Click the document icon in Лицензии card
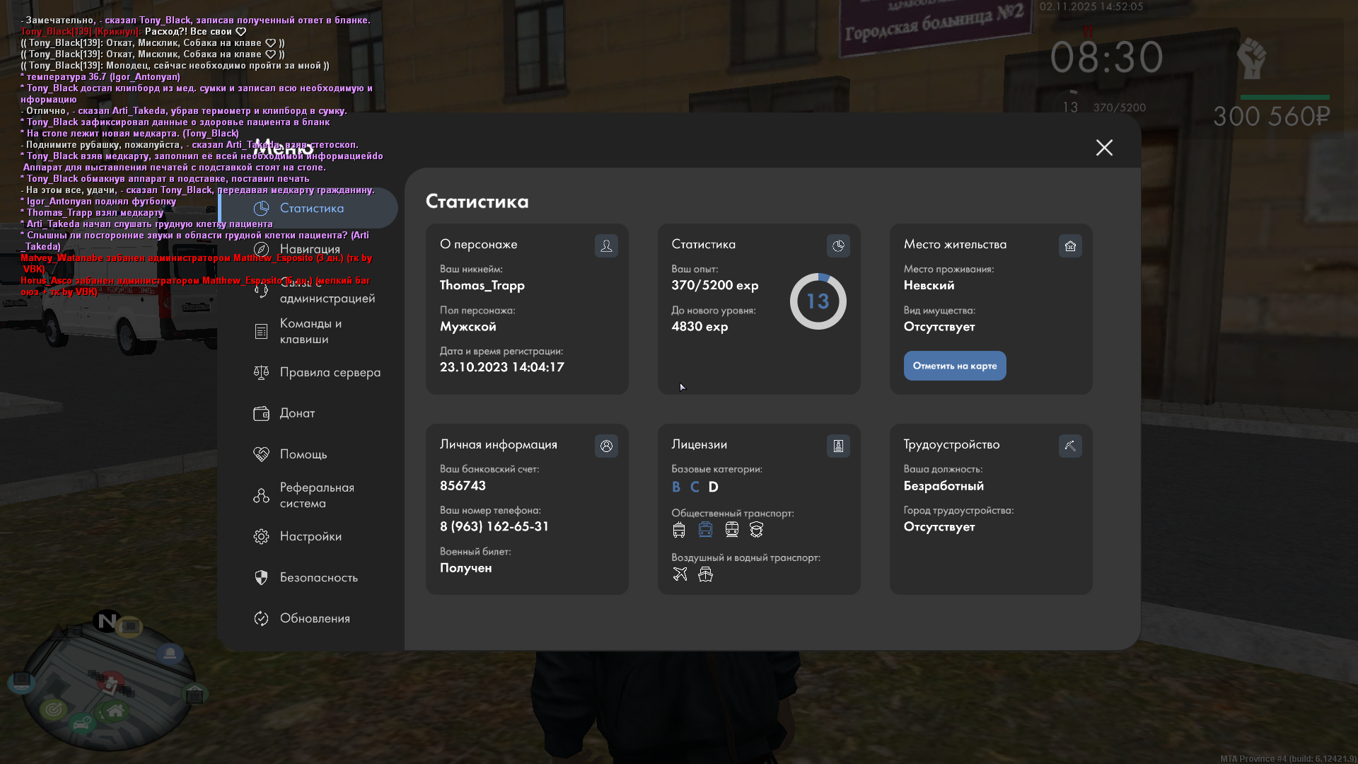The width and height of the screenshot is (1358, 764). [838, 446]
